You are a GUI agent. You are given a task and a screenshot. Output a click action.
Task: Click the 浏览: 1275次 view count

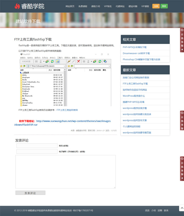tap(111, 130)
